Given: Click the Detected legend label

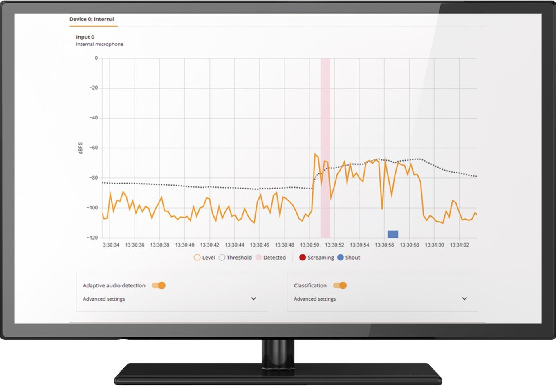Looking at the screenshot, I should pos(274,258).
